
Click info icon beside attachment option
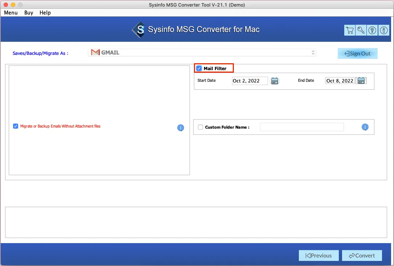click(180, 128)
